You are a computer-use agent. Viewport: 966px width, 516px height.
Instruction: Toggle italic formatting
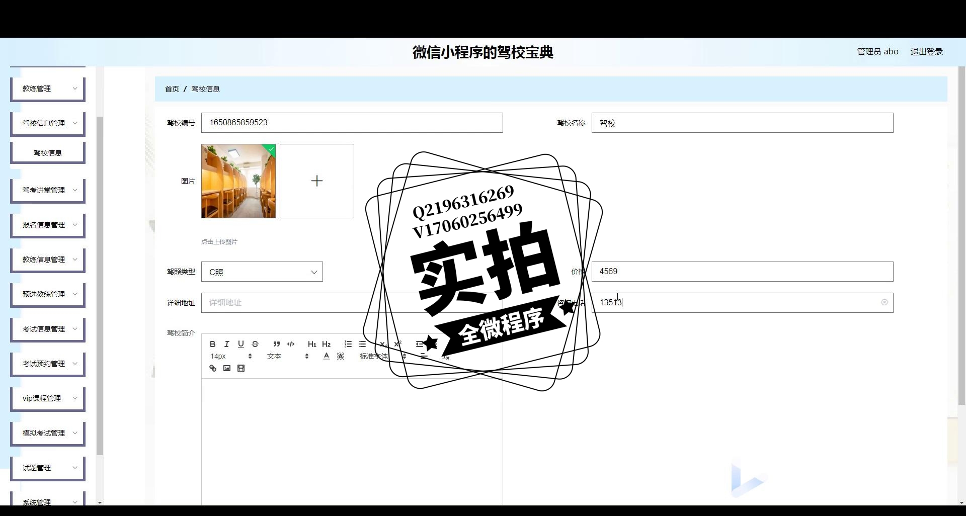pos(227,344)
